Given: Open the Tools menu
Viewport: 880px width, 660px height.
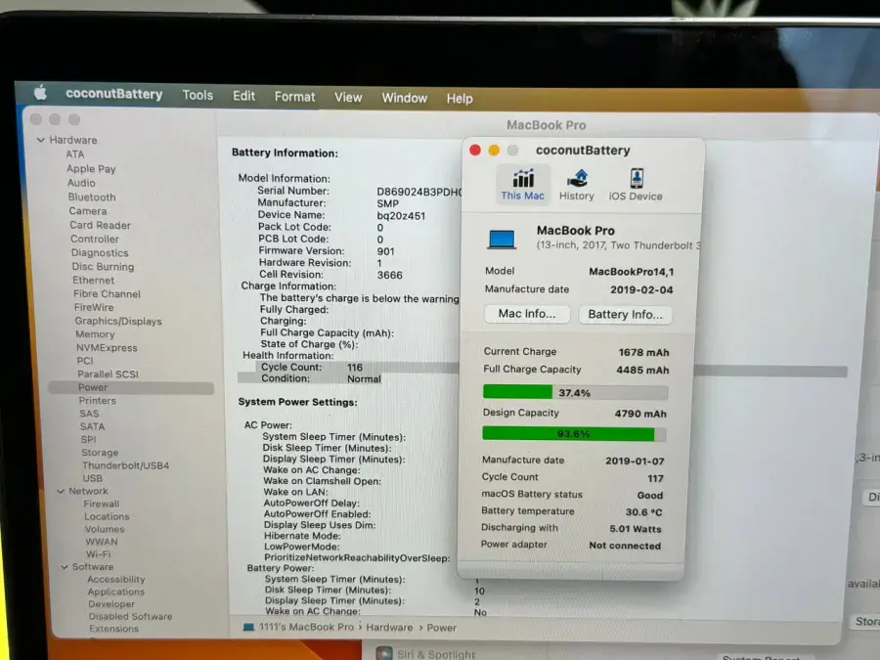Looking at the screenshot, I should (x=198, y=95).
